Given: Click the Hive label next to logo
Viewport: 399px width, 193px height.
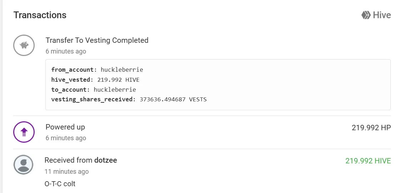Looking at the screenshot, I should click(382, 15).
